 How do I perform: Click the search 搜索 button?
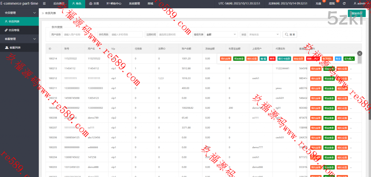tap(290, 34)
